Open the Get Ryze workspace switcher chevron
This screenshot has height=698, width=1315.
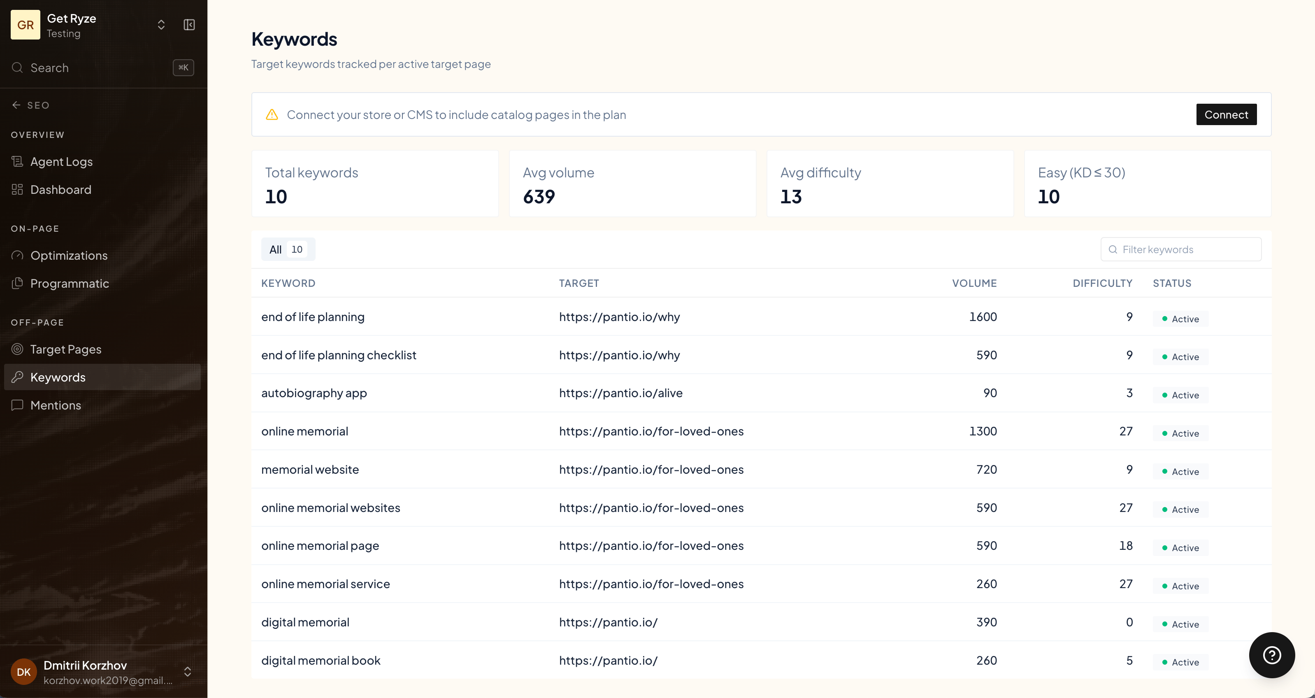click(161, 25)
